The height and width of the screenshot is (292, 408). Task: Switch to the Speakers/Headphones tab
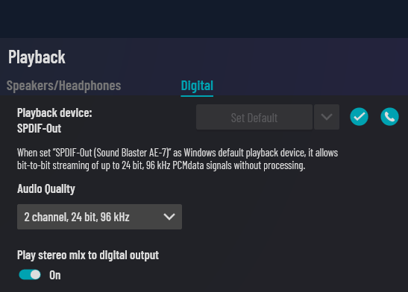(63, 86)
